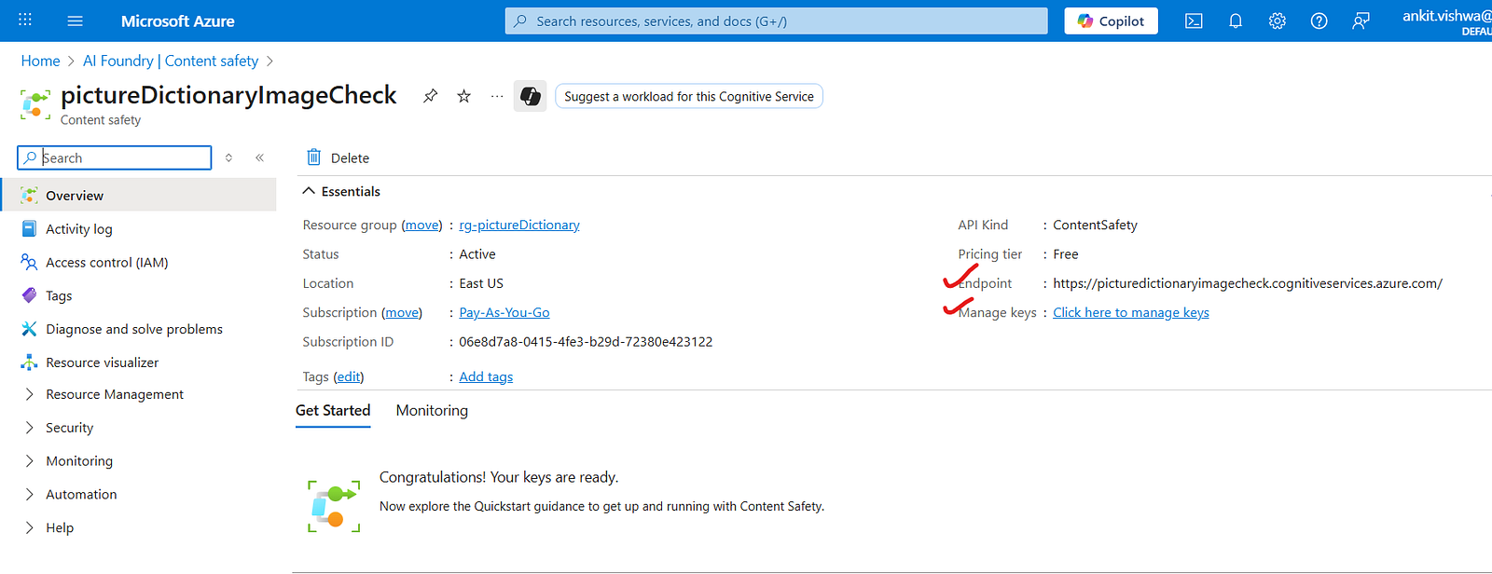Collapse the Essentials section

340,191
